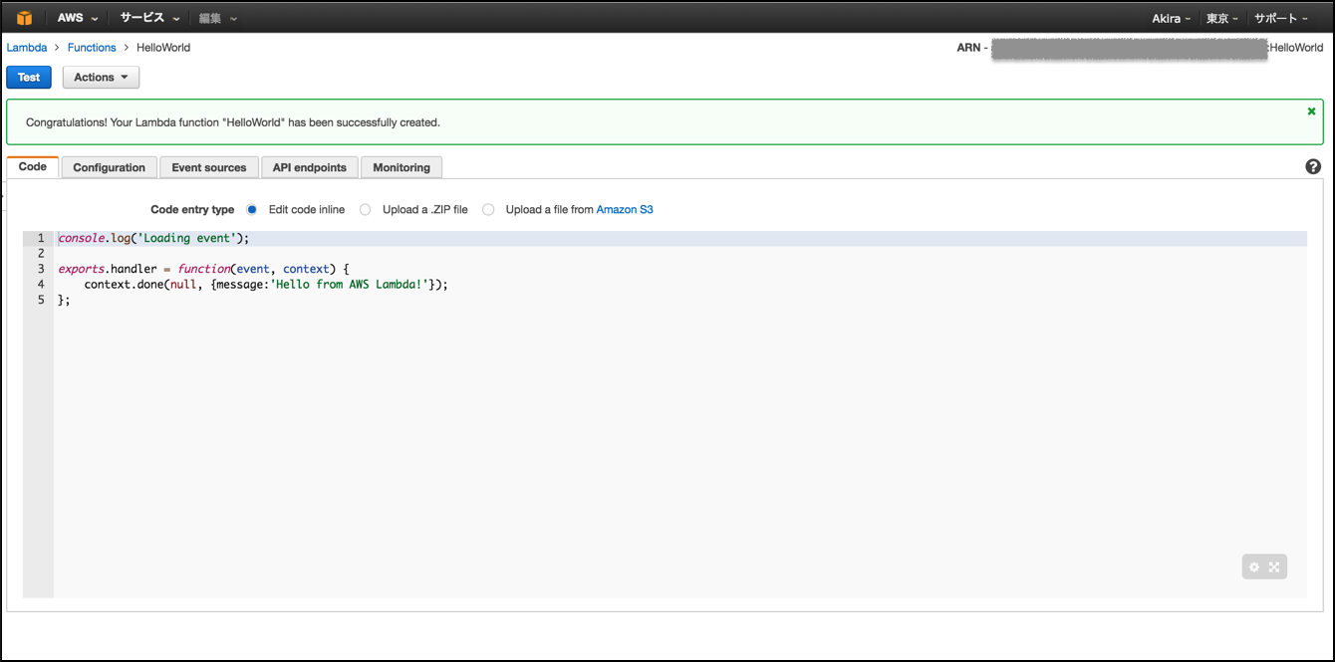Select the "Edit code inline" option
Screen dimensions: 1335x662
click(251, 209)
